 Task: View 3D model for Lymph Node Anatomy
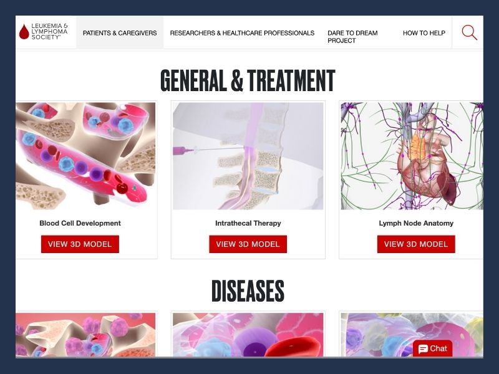[416, 244]
